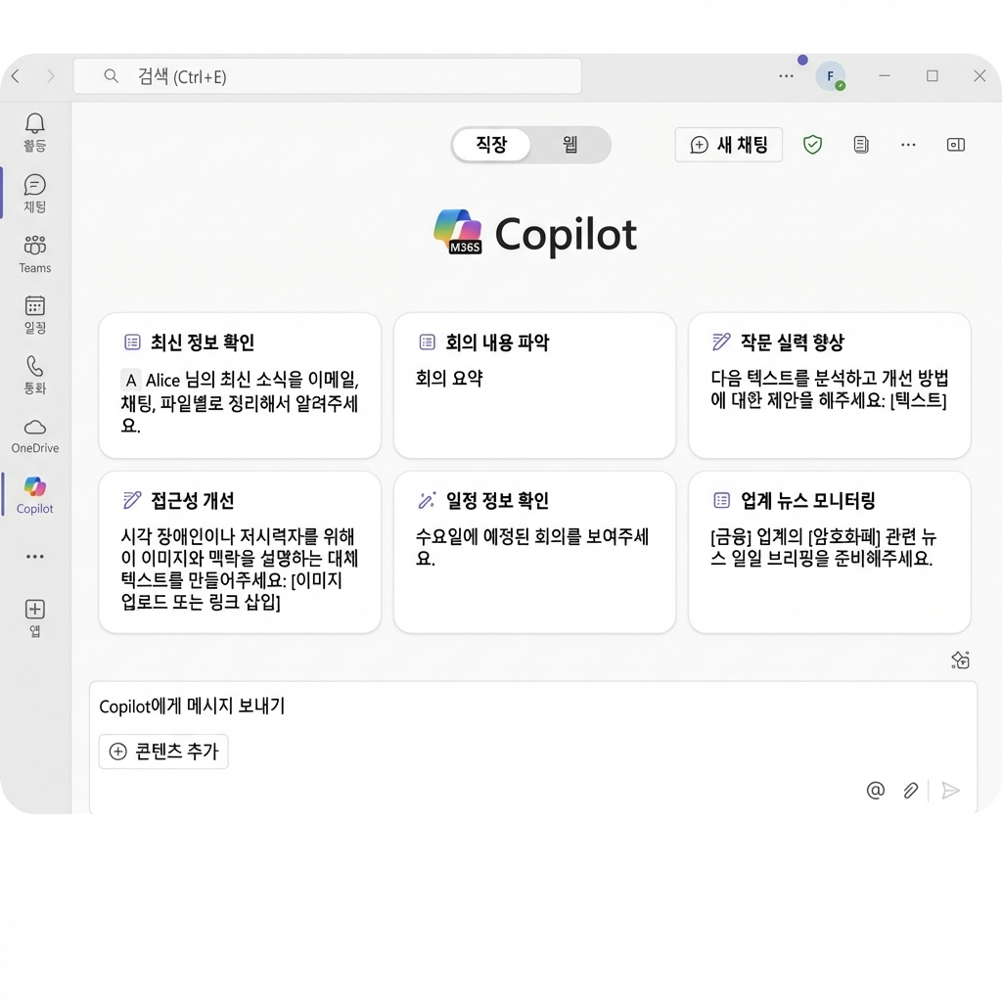The width and height of the screenshot is (1002, 1002).
Task: Toggle the side panel icon
Action: (x=955, y=145)
